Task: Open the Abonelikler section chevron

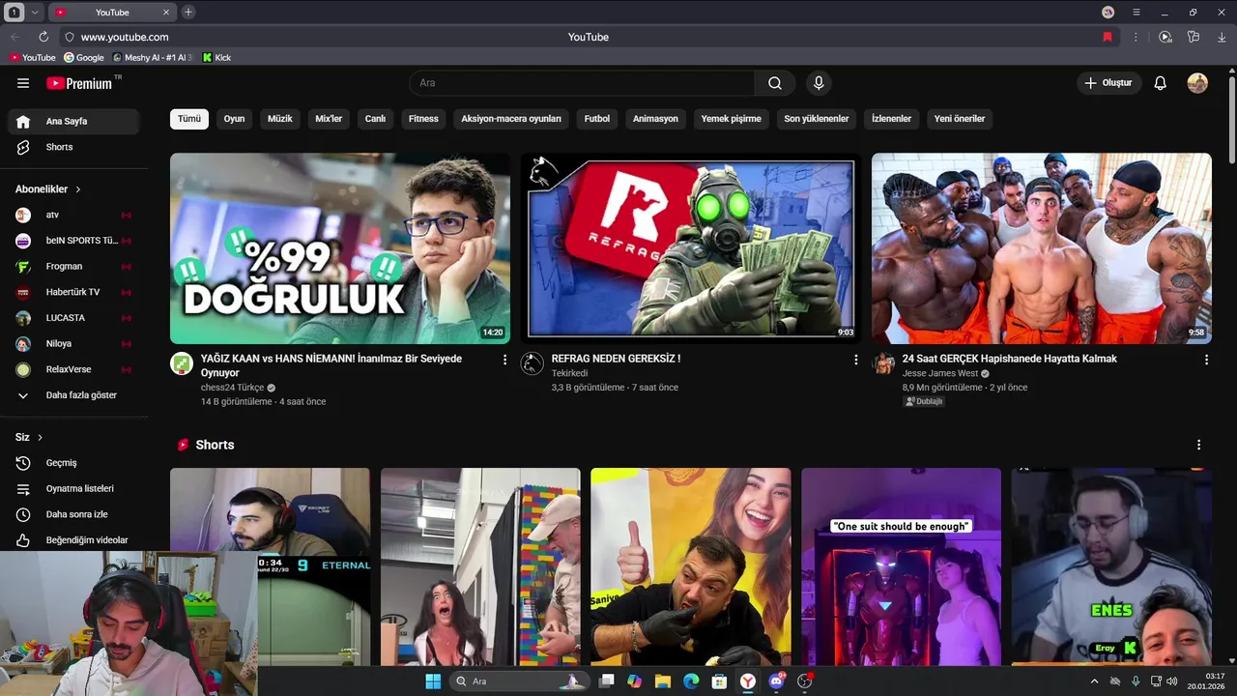Action: [x=78, y=189]
